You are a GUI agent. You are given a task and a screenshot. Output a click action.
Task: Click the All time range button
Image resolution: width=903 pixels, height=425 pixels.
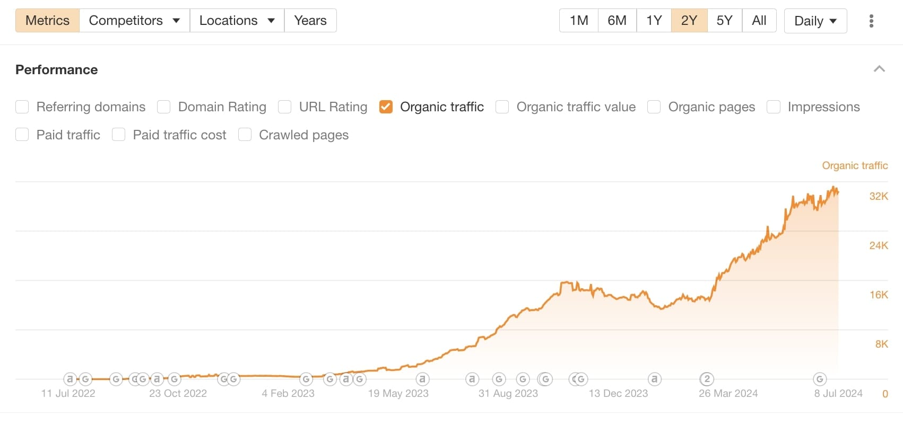click(759, 20)
